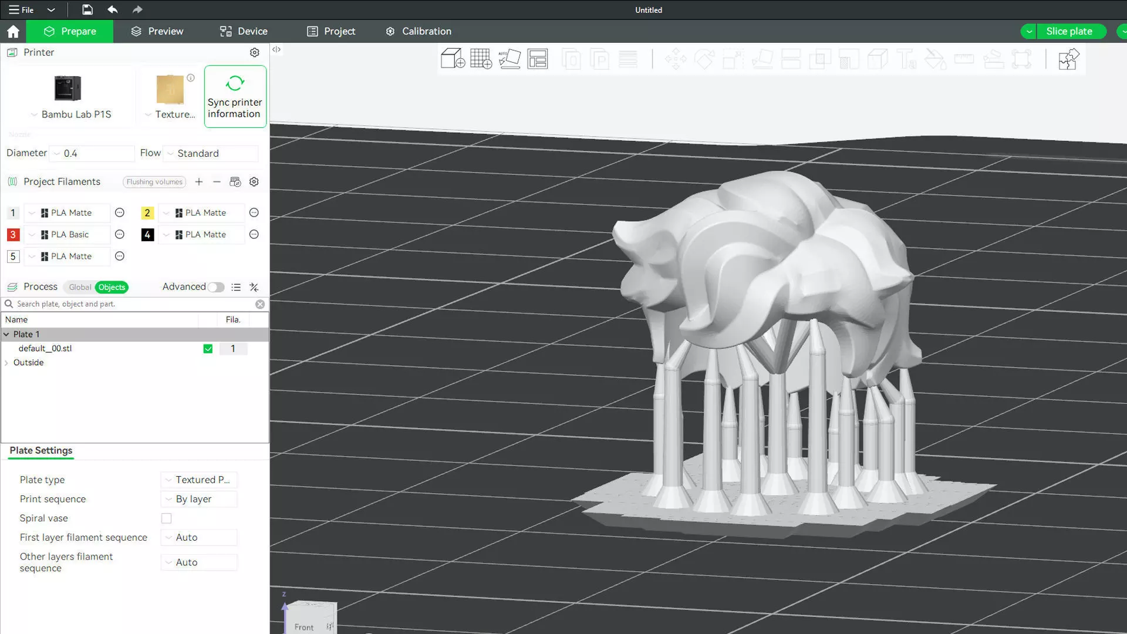Image resolution: width=1127 pixels, height=634 pixels.
Task: Open printer settings gear icon
Action: 254,52
